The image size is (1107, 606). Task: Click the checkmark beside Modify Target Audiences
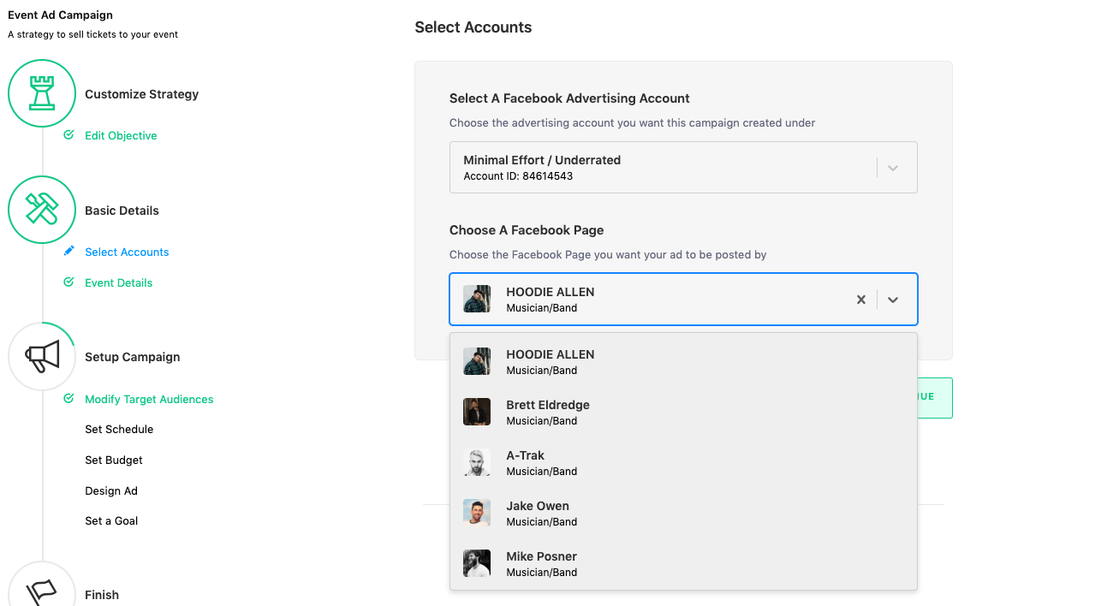pyautogui.click(x=69, y=399)
